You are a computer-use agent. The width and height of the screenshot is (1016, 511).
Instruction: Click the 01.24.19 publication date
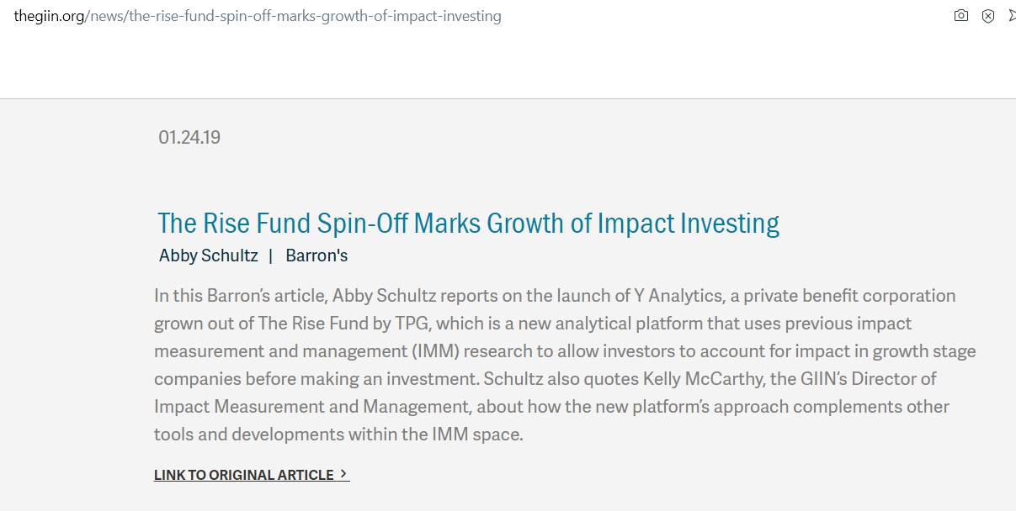(189, 137)
